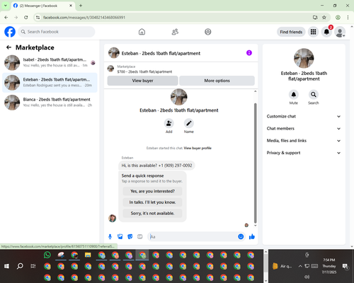Image resolution: width=354 pixels, height=283 pixels.
Task: Send quick reply Yes, are you interested?
Action: pos(152,191)
